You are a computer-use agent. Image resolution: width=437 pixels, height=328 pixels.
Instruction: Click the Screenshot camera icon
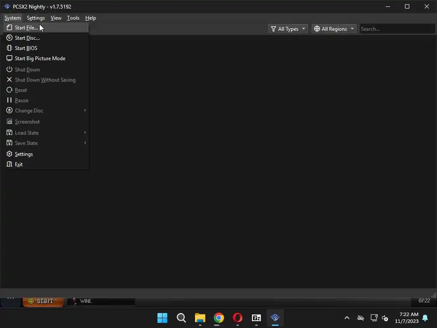(x=9, y=122)
